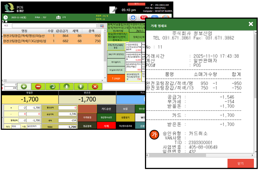Viewport: 260px width, 172px height.
Task: Click the 세액 field showing -154
Action: [68, 121]
